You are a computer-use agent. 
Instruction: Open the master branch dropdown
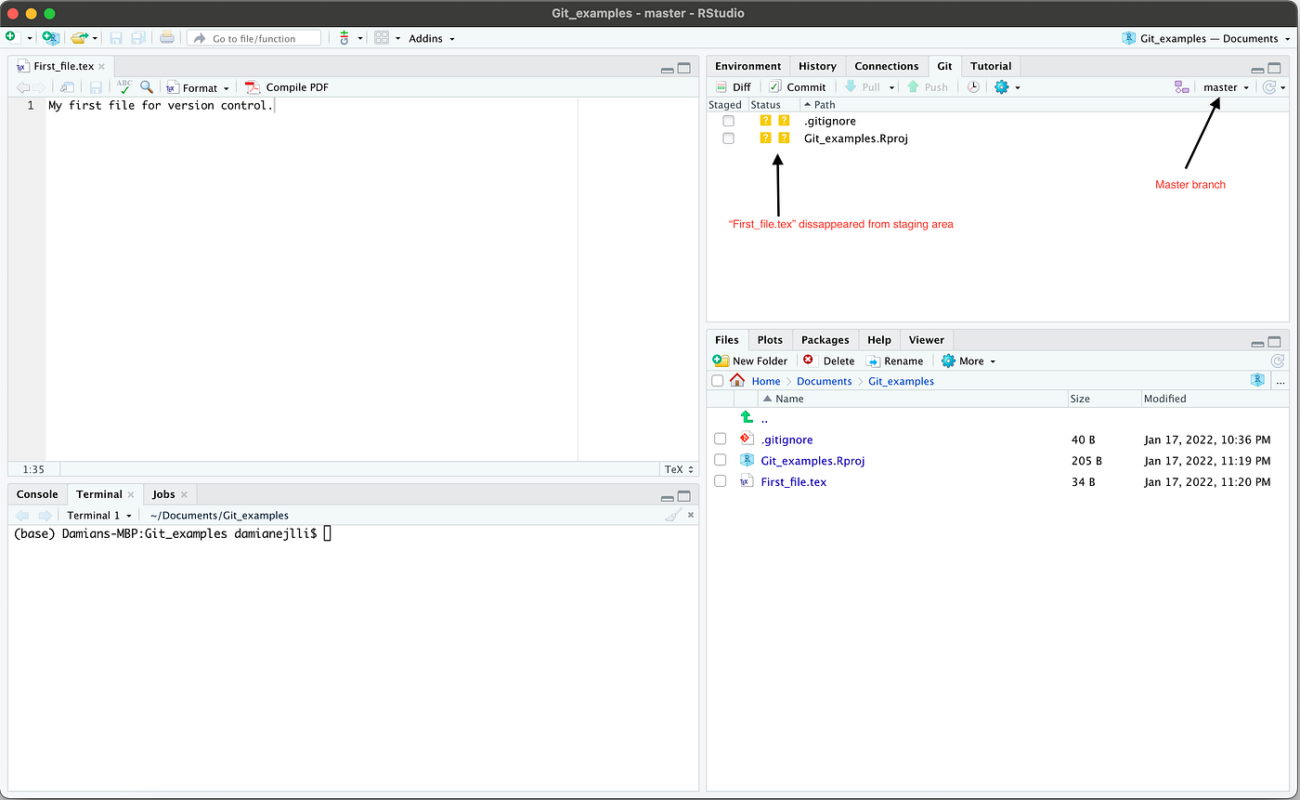coord(1226,87)
